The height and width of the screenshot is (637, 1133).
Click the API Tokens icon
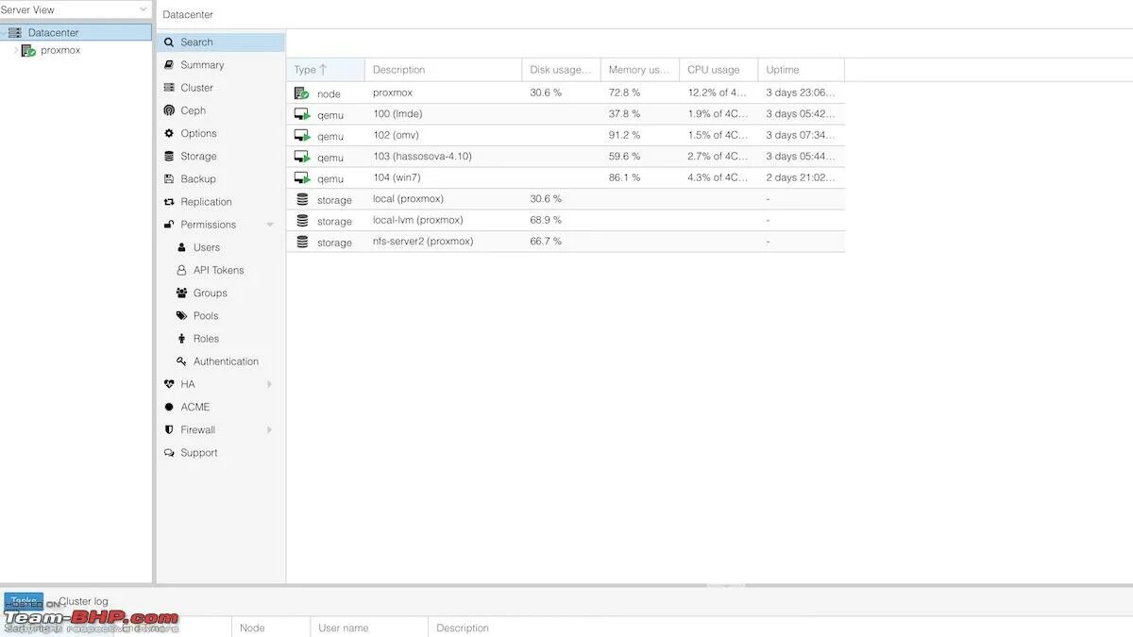click(182, 270)
